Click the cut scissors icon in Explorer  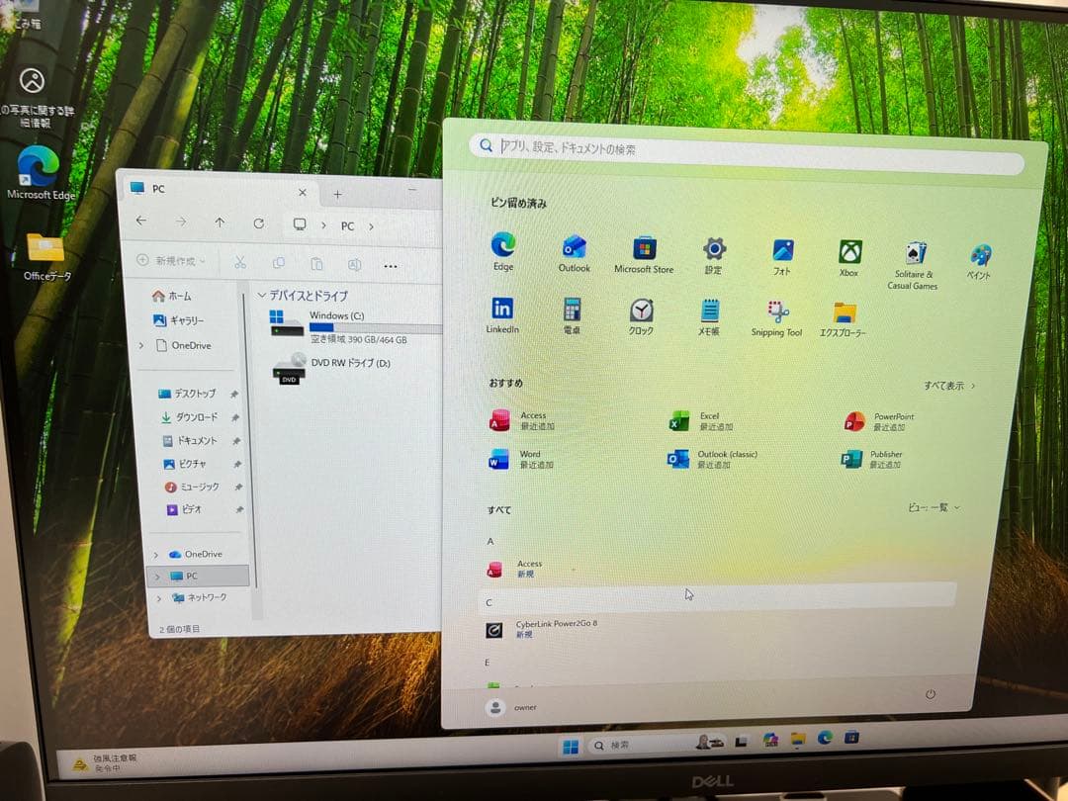[239, 262]
